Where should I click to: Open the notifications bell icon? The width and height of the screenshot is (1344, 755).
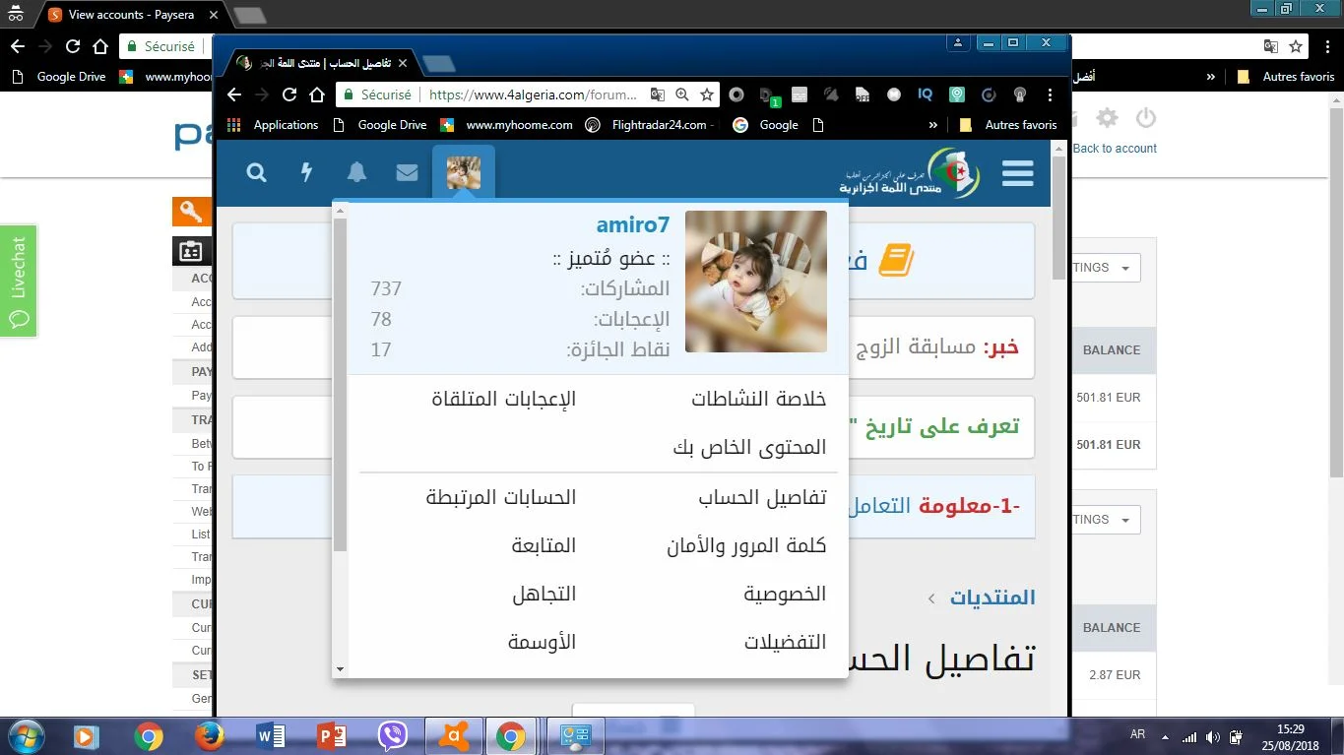pos(356,173)
